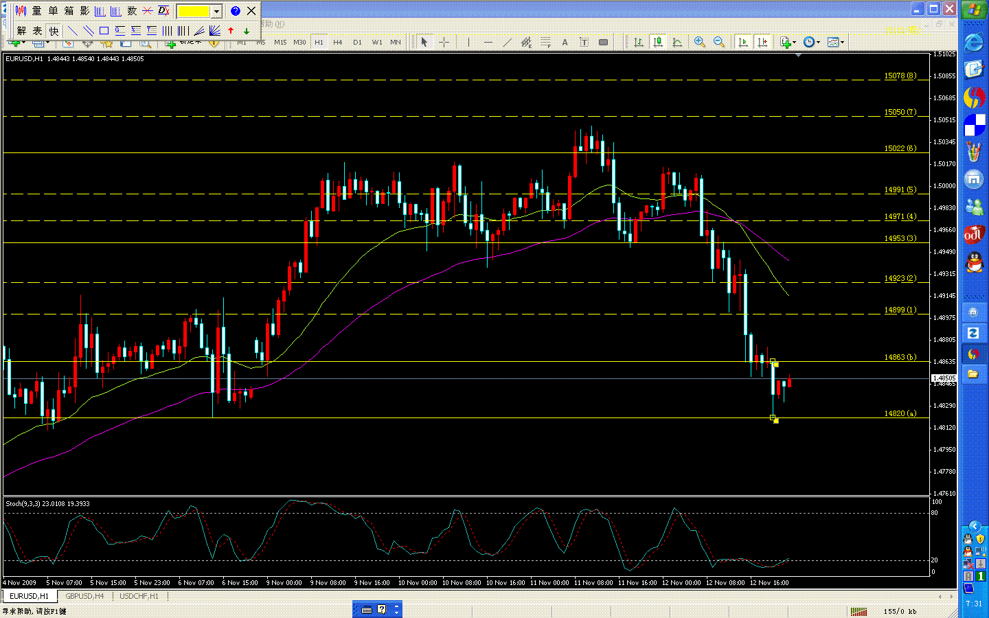This screenshot has height=618, width=989.
Task: Open the EURUSD,H1 chart tab
Action: [x=29, y=596]
